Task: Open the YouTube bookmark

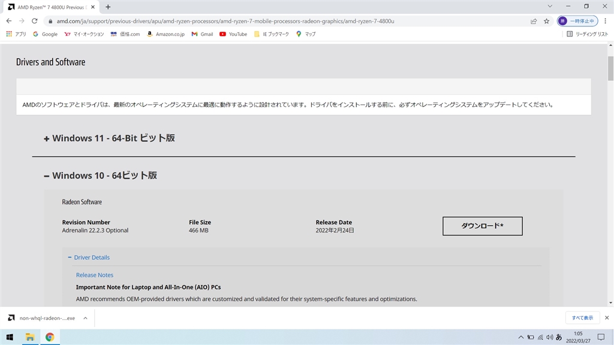Action: (233, 34)
